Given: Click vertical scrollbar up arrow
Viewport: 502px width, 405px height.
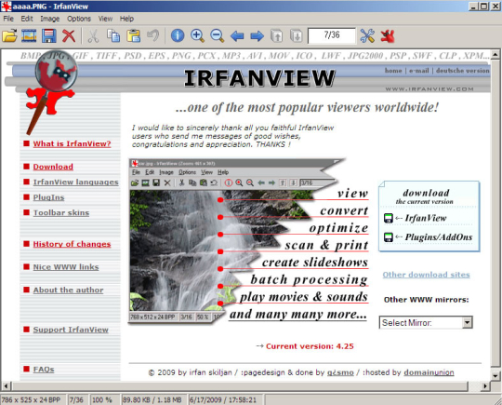Looking at the screenshot, I should 495,55.
